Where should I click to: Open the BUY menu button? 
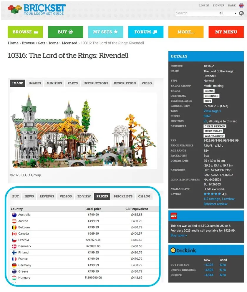(65, 32)
